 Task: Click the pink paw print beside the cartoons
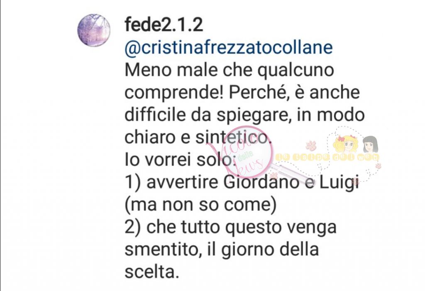tap(311, 146)
